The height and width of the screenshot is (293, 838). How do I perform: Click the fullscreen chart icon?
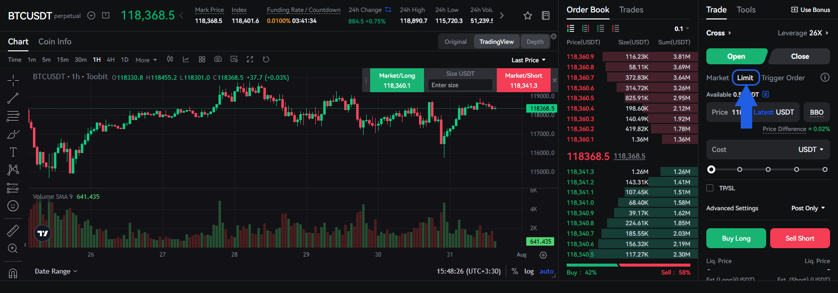coord(250,59)
